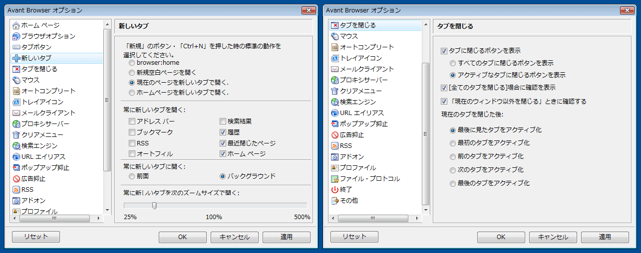
Task: Select 新規空白ページを開く radio option
Action: tap(132, 73)
